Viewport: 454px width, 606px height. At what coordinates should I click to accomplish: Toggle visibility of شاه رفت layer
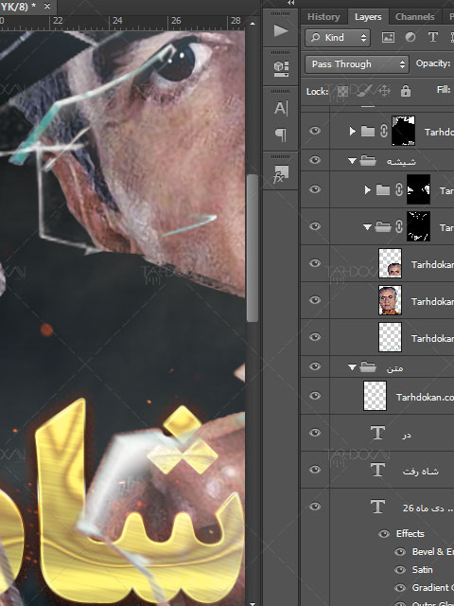coord(315,470)
